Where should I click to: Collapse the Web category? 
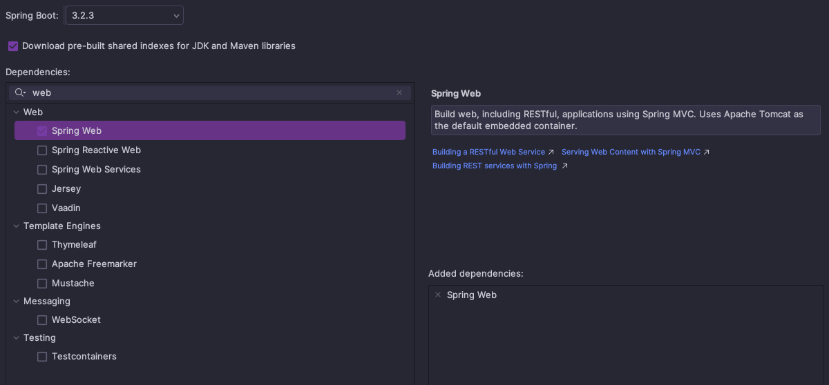17,112
